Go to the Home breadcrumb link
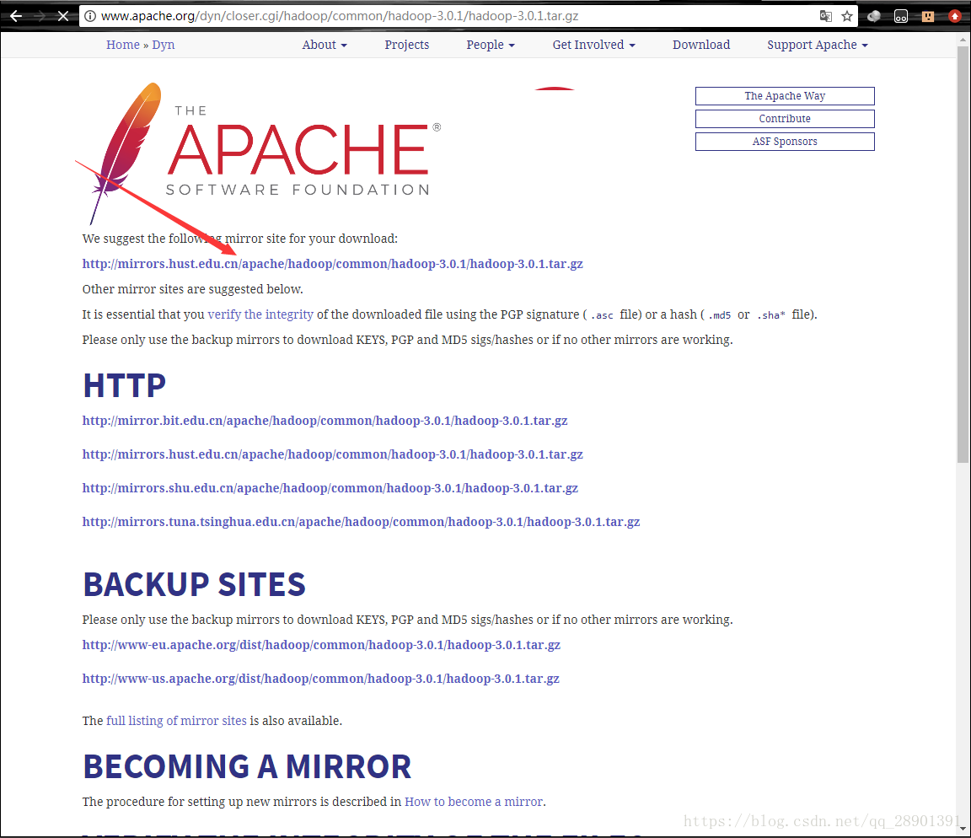971x838 pixels. click(x=122, y=45)
